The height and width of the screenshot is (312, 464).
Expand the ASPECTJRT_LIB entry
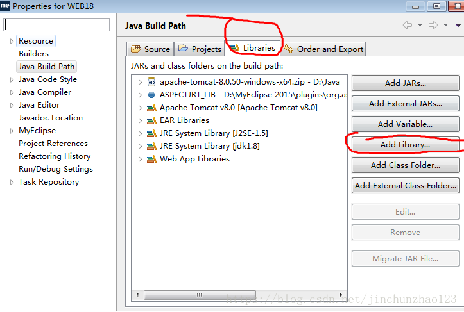(140, 95)
